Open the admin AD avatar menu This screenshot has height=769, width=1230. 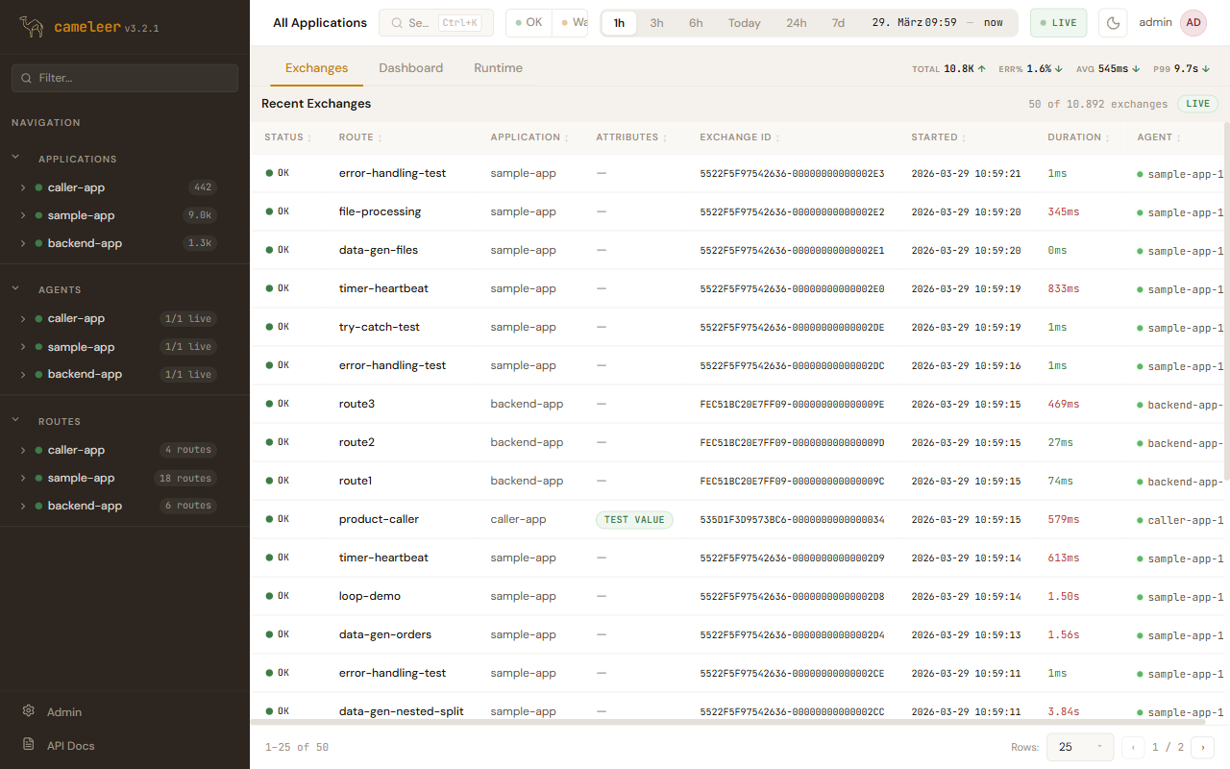coord(1193,23)
